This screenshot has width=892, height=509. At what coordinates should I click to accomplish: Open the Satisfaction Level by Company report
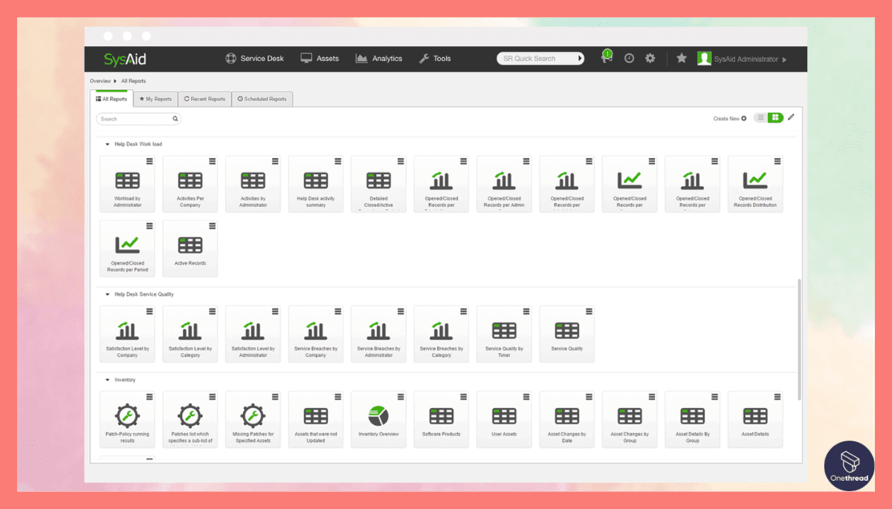pos(127,333)
